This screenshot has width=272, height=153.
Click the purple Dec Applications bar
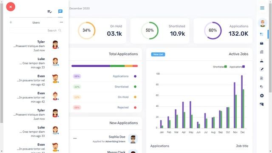(x=242, y=102)
